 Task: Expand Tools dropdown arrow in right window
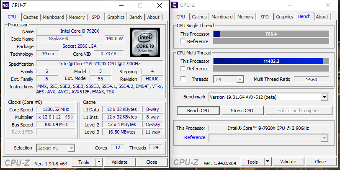(x=268, y=162)
